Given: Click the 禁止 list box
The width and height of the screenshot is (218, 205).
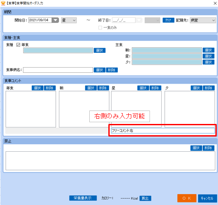Looking at the screenshot, I should (111, 161).
